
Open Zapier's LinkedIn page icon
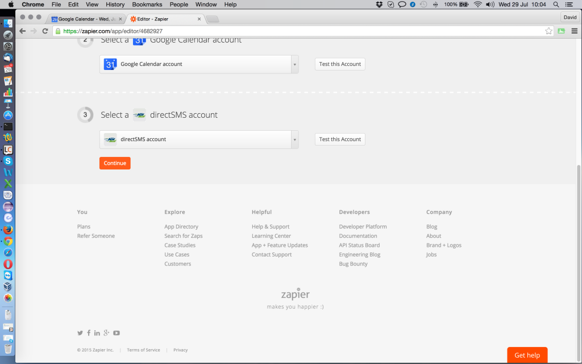pyautogui.click(x=97, y=333)
